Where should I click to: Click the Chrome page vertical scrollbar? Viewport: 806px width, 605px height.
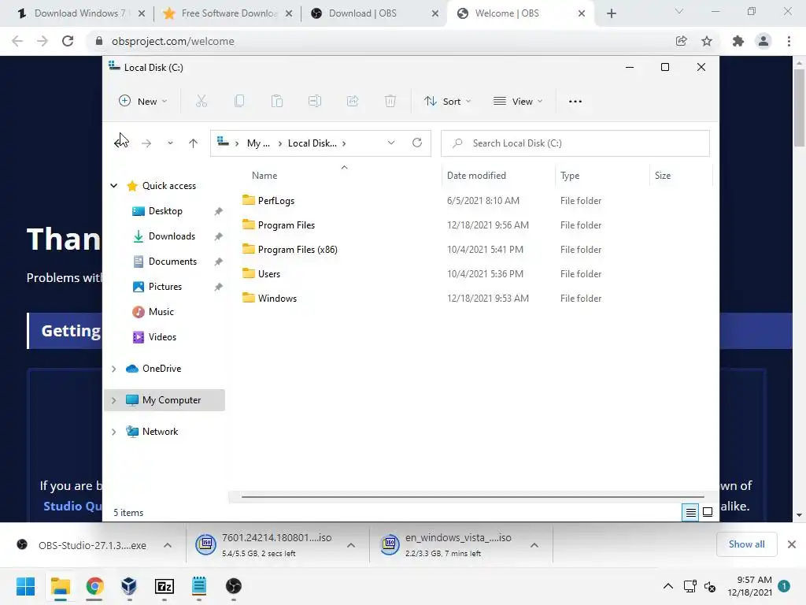[x=799, y=108]
